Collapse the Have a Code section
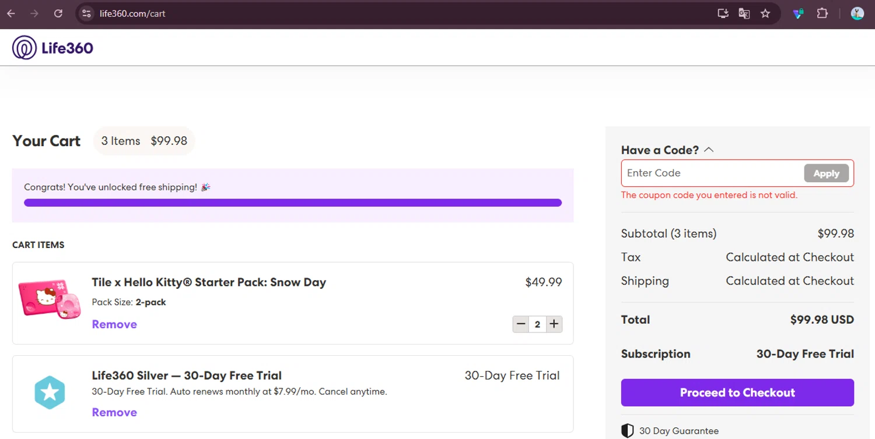Image resolution: width=875 pixels, height=439 pixels. [x=709, y=150]
